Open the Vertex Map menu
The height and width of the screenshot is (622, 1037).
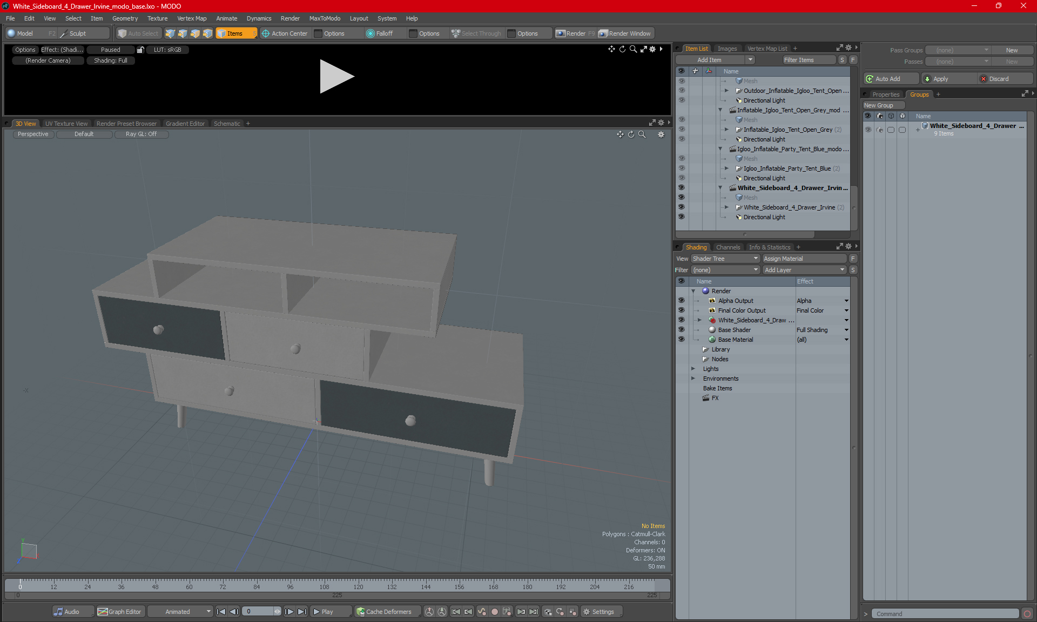pyautogui.click(x=192, y=18)
